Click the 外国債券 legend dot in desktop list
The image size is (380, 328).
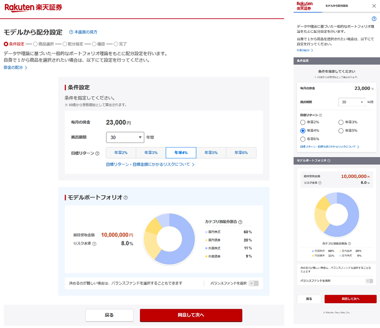[x=206, y=256]
